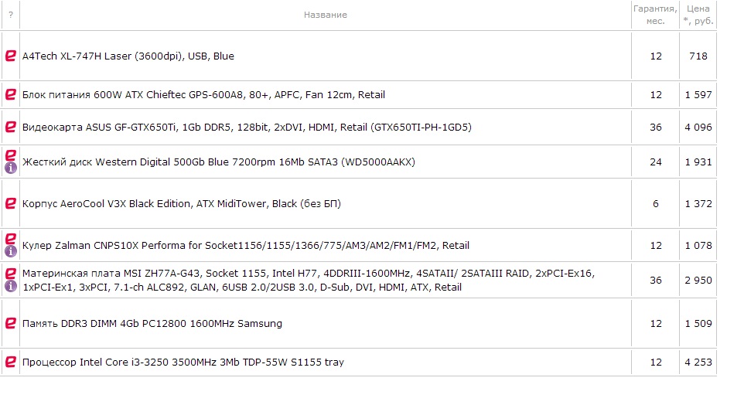Screen dimensions: 744x405
Task: Select the 4 253 price cell for the processor
Action: [698, 362]
